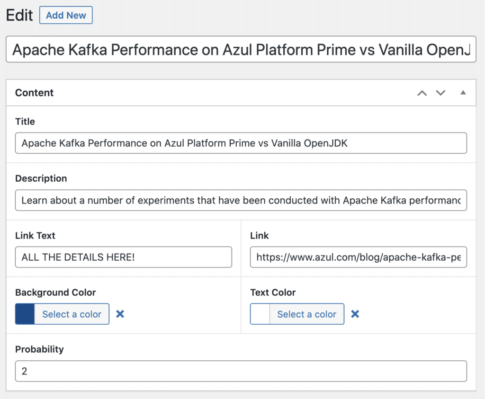Click the Text Color label
485x399 pixels.
(273, 293)
